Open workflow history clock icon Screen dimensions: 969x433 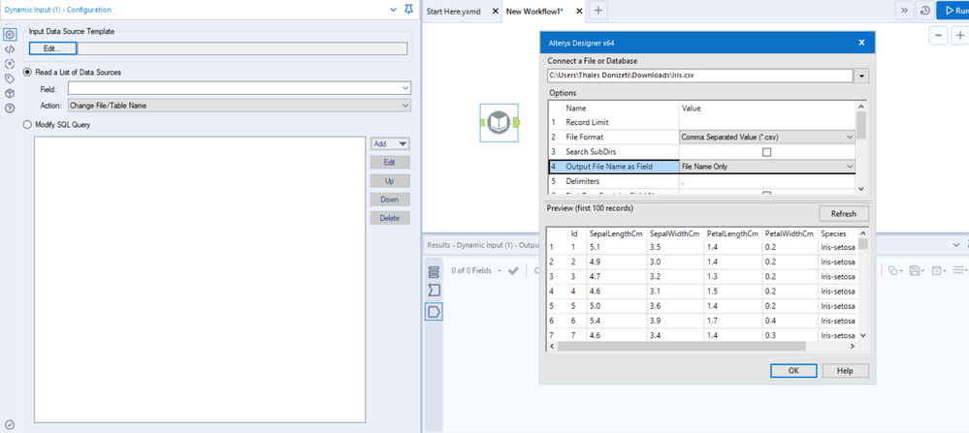pos(925,11)
